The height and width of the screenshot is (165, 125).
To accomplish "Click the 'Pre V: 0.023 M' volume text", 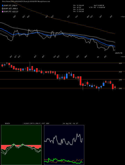I will click(x=99, y=7).
